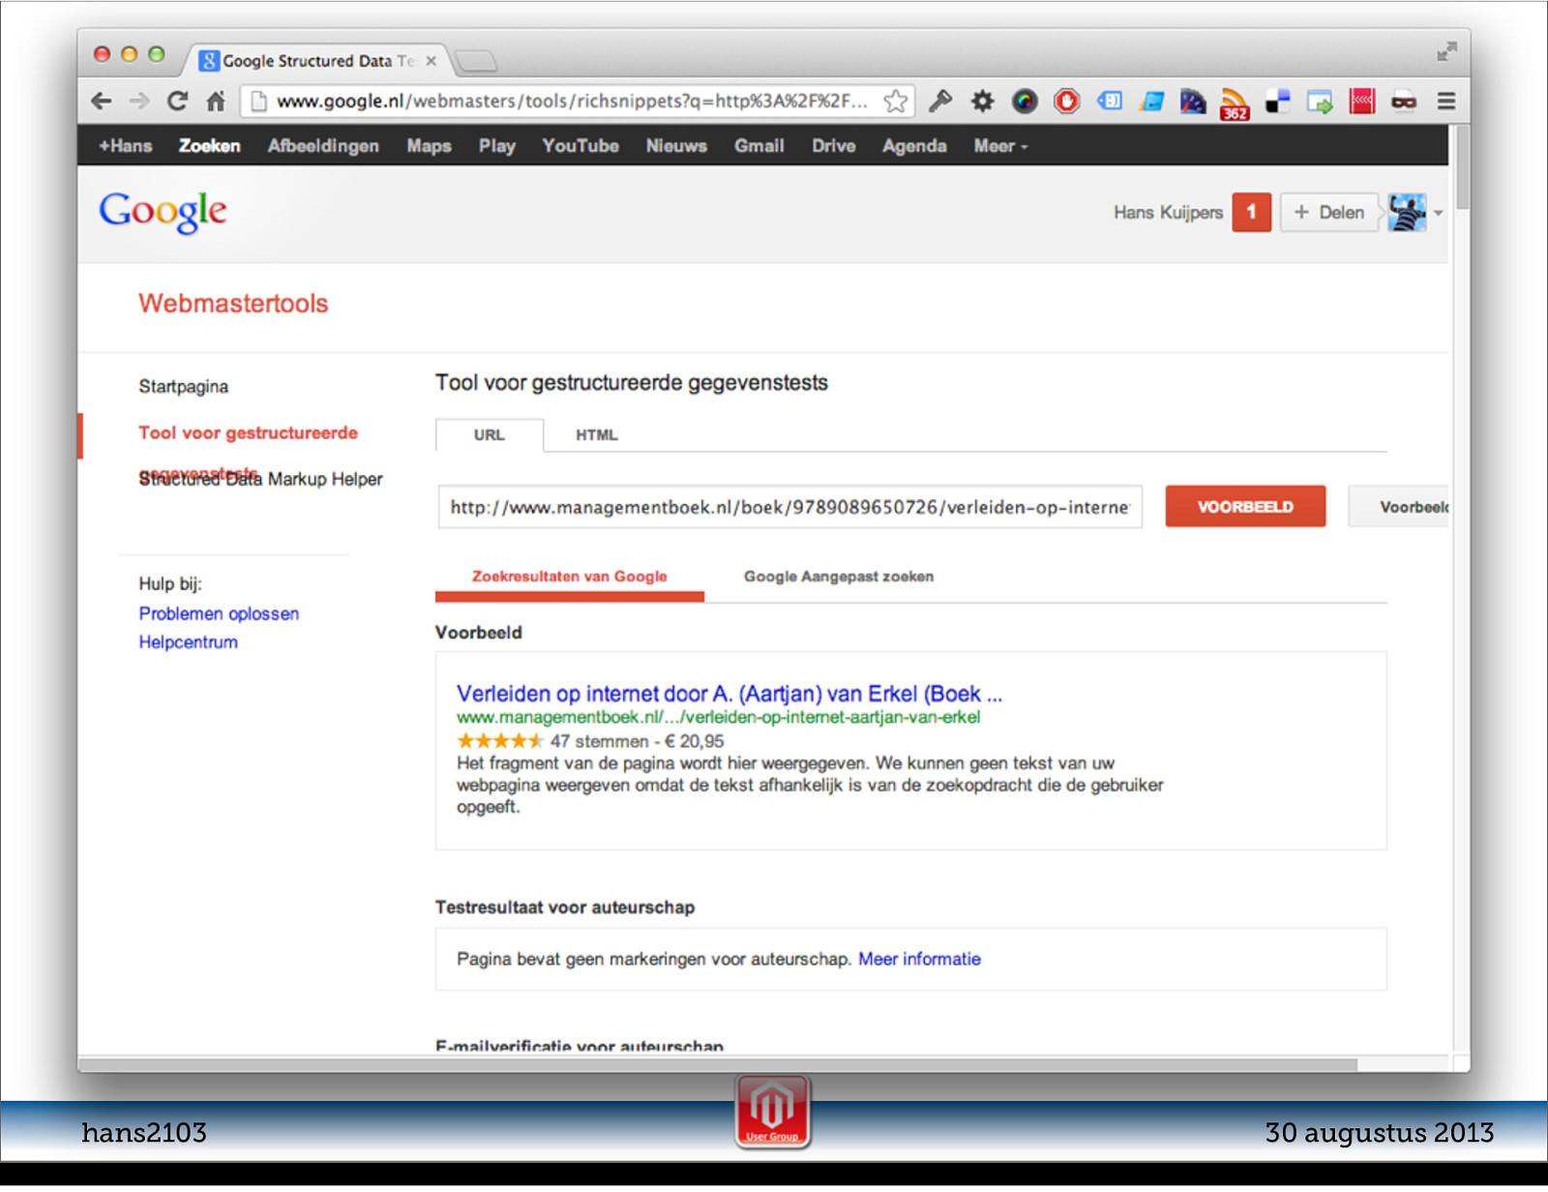
Task: Open the incognito mask extension icon
Action: (1404, 101)
